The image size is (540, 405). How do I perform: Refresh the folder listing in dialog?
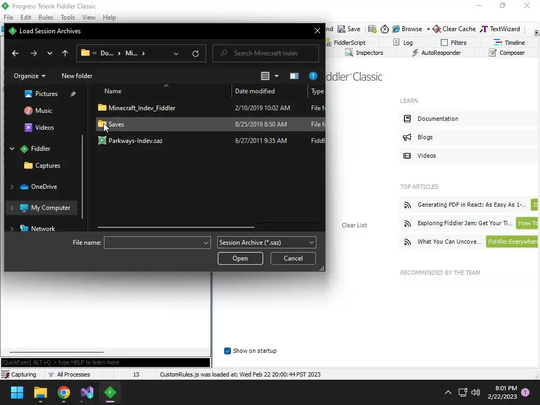point(195,53)
